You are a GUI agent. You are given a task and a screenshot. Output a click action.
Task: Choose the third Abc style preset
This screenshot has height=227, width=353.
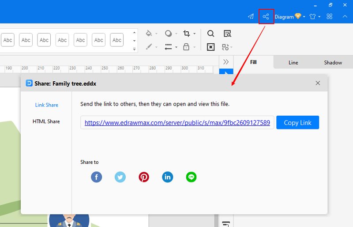[x=44, y=40]
